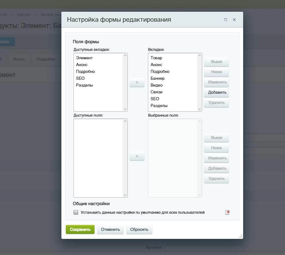Click the dialog resize grip corner
The height and width of the screenshot is (255, 285).
[241, 236]
